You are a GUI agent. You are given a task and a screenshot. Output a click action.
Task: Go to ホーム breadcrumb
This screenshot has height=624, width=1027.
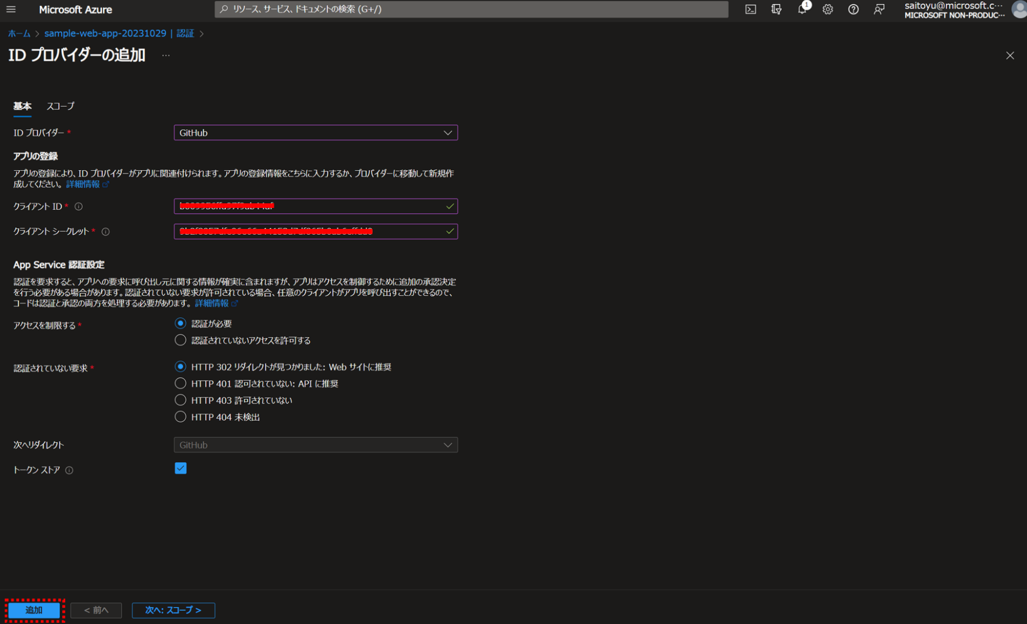click(x=19, y=33)
